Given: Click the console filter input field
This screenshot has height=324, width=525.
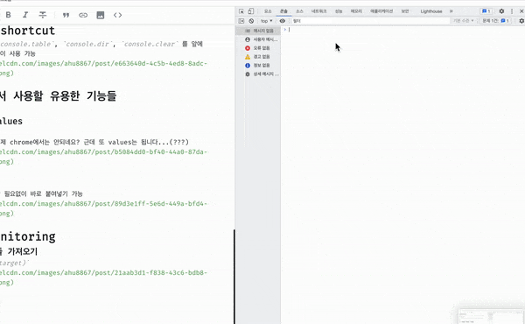Looking at the screenshot, I should click(x=370, y=21).
